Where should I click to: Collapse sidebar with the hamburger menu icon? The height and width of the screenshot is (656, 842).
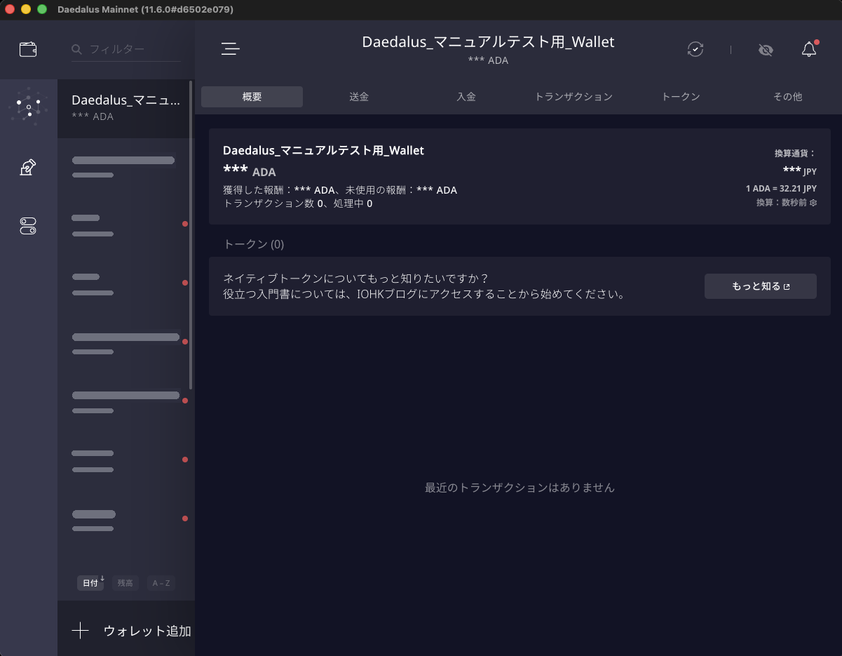pos(230,49)
